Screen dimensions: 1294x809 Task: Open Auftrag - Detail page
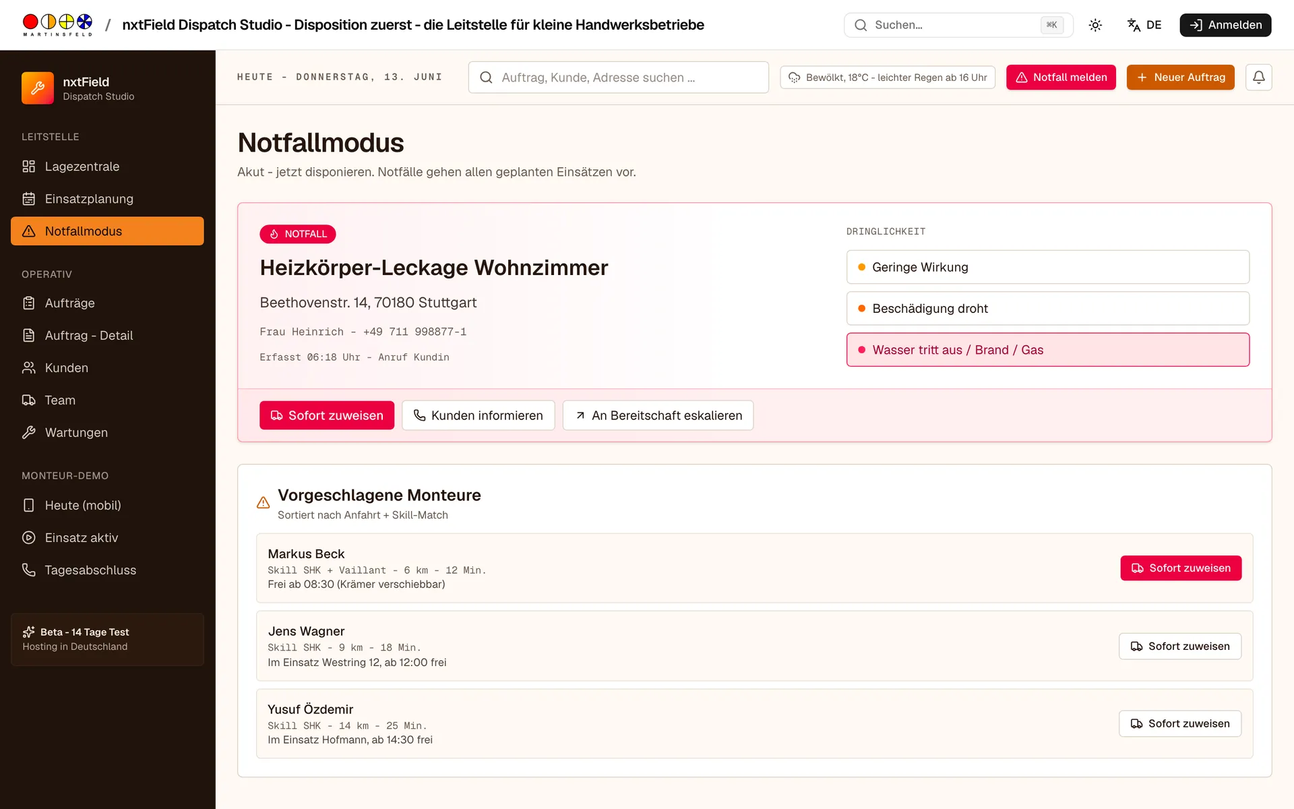[107, 336]
